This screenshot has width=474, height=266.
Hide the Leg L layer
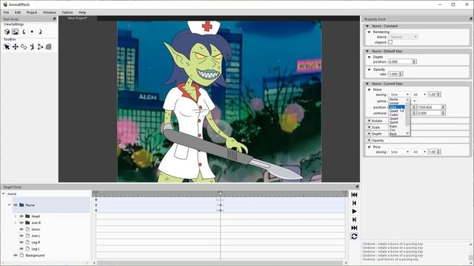tap(21, 249)
